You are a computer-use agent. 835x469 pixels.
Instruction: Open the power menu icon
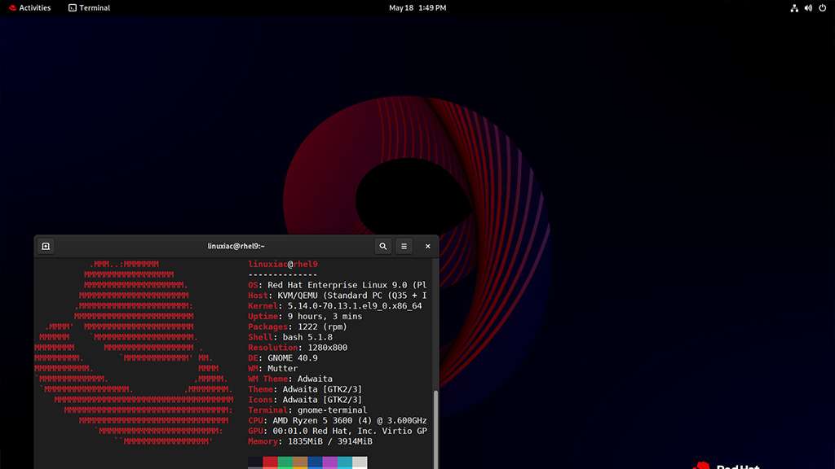coord(822,8)
